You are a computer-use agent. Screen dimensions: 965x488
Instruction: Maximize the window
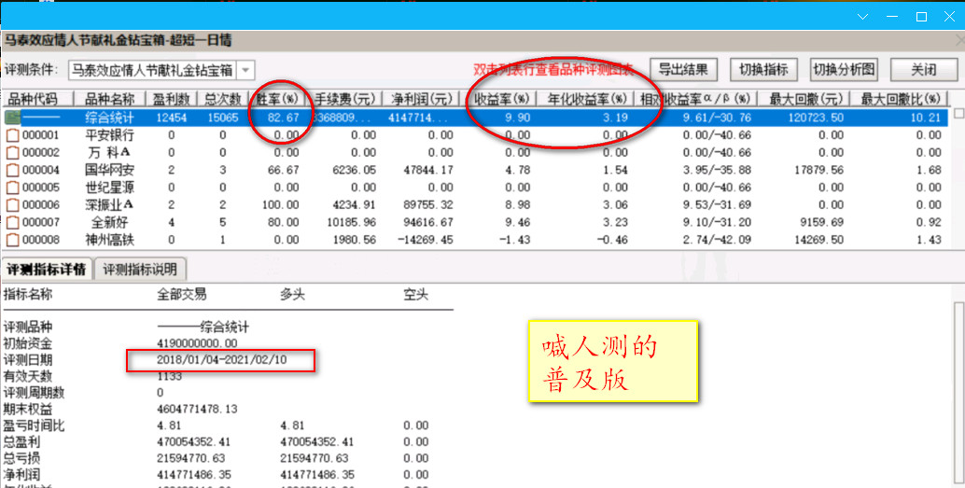tap(921, 17)
